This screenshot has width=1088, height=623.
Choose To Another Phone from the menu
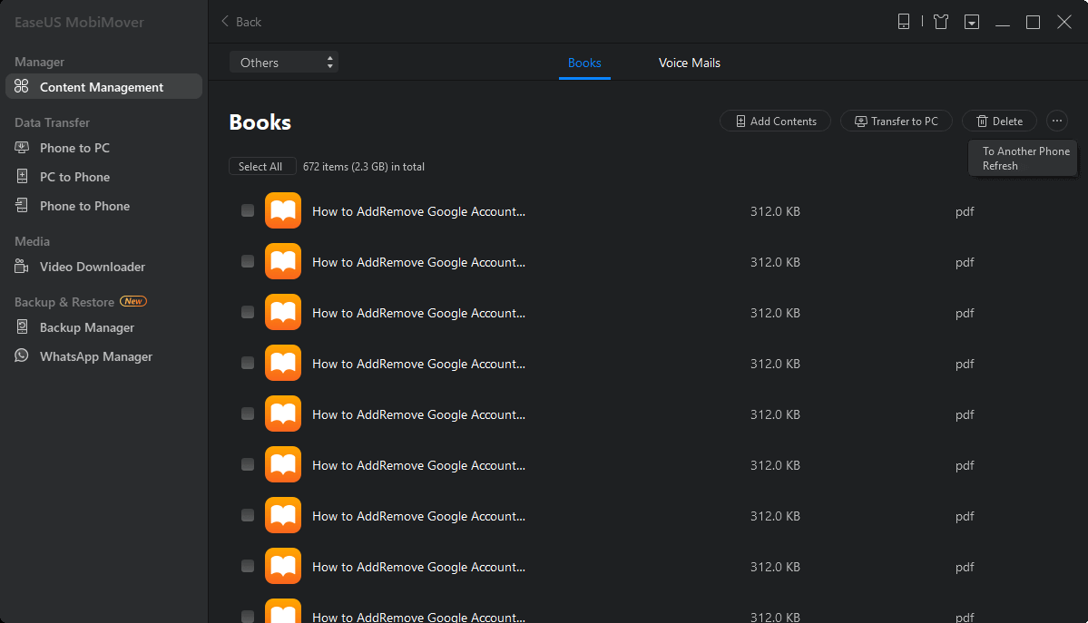[x=1025, y=151]
